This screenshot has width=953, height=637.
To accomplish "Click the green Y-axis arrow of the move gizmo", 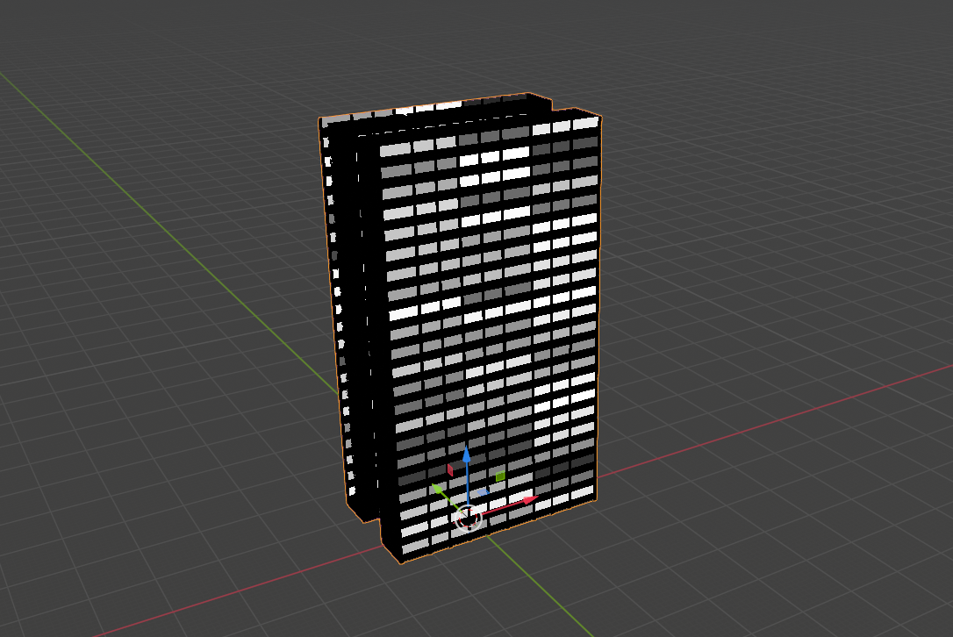I will click(437, 489).
